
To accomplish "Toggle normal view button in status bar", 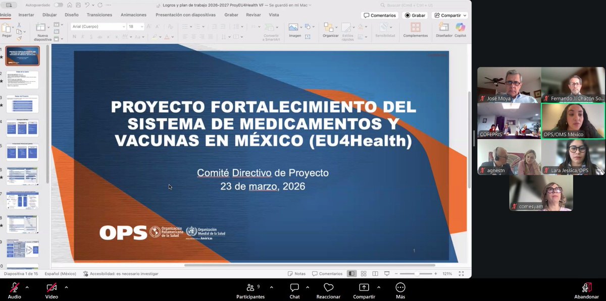I will pos(351,274).
